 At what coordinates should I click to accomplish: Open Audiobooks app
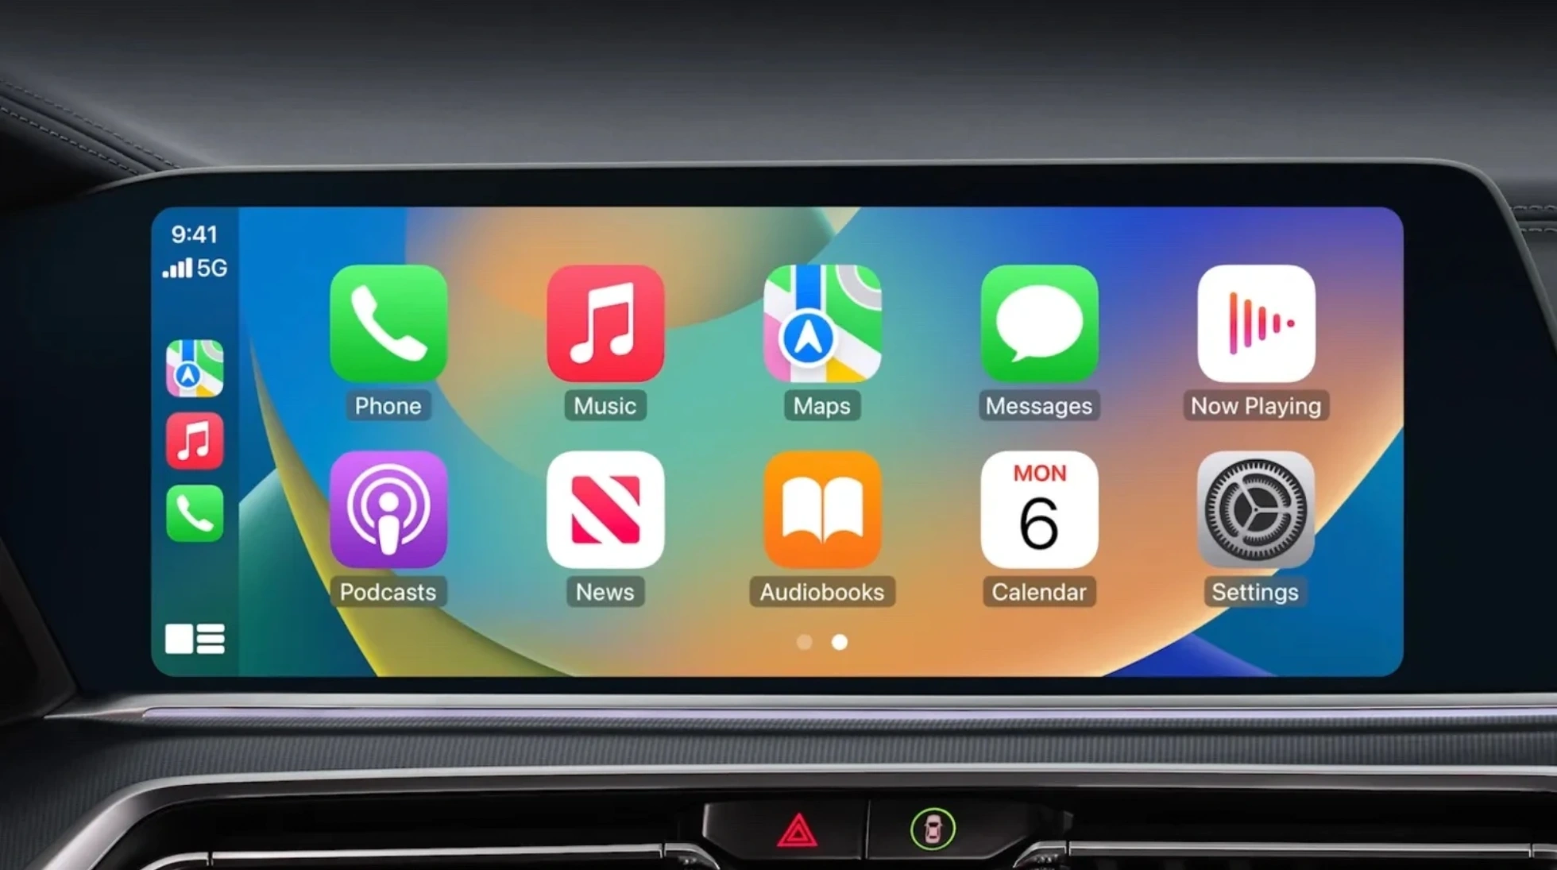coord(822,525)
